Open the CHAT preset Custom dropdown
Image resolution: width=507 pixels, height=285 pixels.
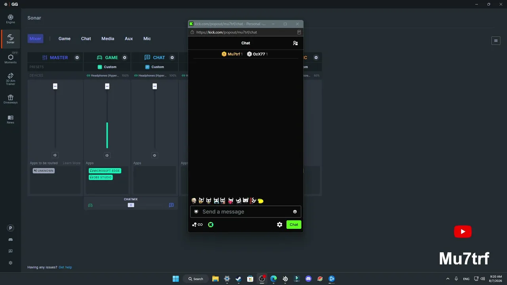(155, 67)
